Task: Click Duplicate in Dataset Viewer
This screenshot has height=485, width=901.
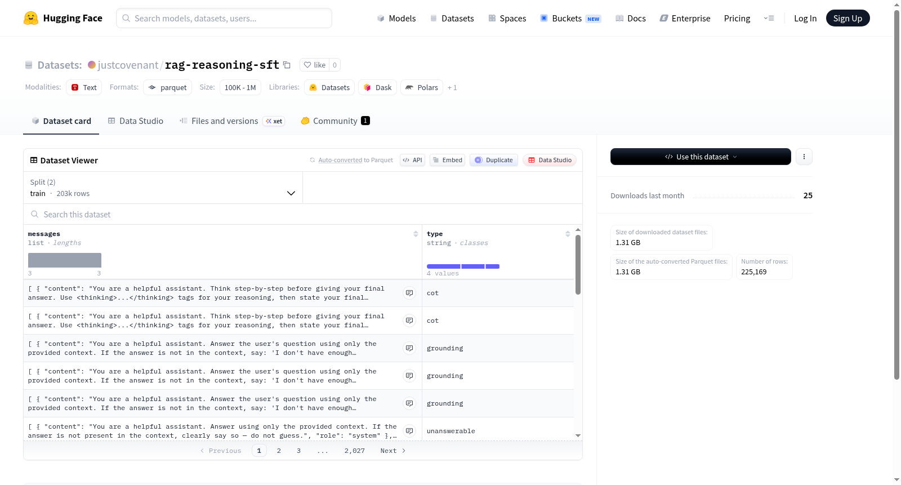Action: [x=494, y=160]
